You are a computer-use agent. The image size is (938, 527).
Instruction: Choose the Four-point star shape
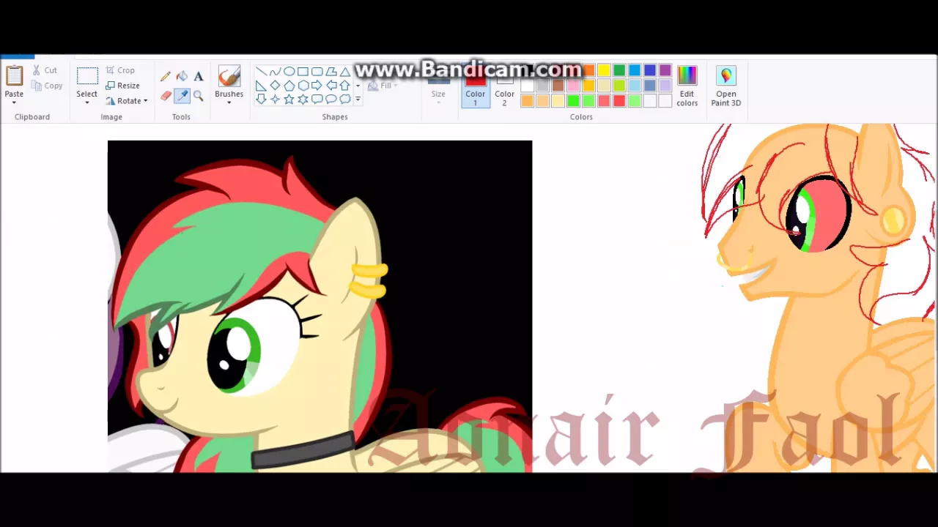pyautogui.click(x=275, y=99)
